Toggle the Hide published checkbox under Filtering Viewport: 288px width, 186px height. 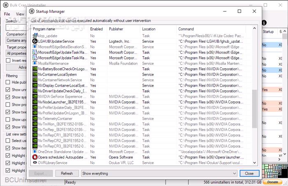[8, 82]
